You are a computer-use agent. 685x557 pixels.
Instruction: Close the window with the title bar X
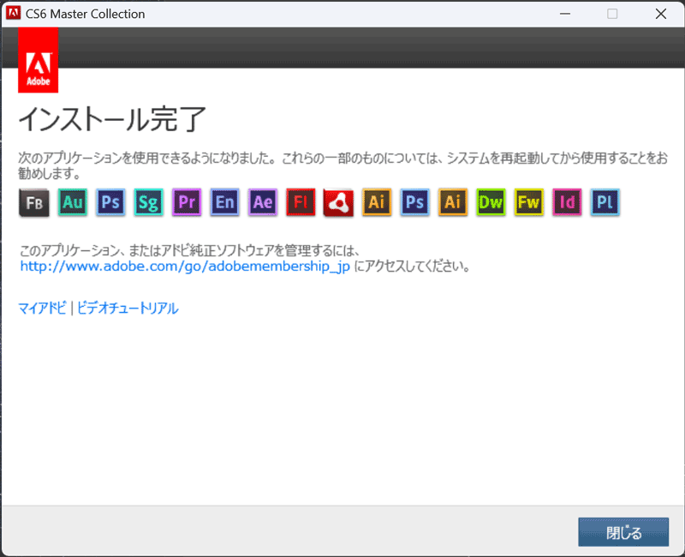pos(661,14)
